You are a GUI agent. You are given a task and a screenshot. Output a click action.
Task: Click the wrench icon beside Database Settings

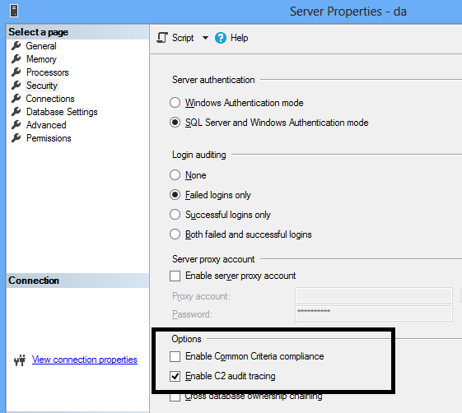pos(16,112)
